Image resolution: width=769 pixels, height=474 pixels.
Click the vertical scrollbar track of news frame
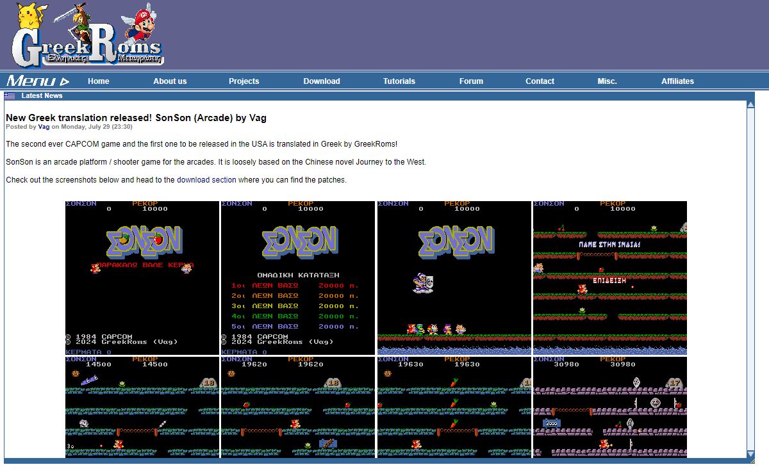tap(751, 279)
